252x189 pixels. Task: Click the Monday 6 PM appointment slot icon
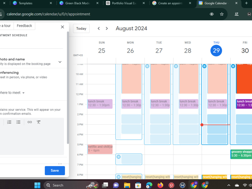119,157
